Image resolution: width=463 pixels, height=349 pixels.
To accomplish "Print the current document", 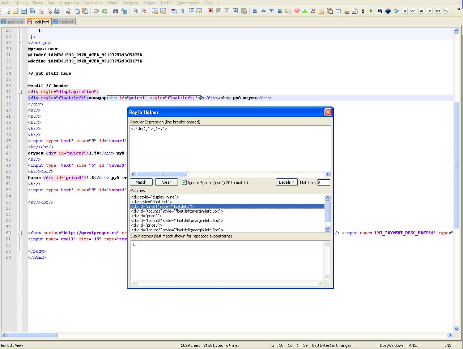I will 57,11.
